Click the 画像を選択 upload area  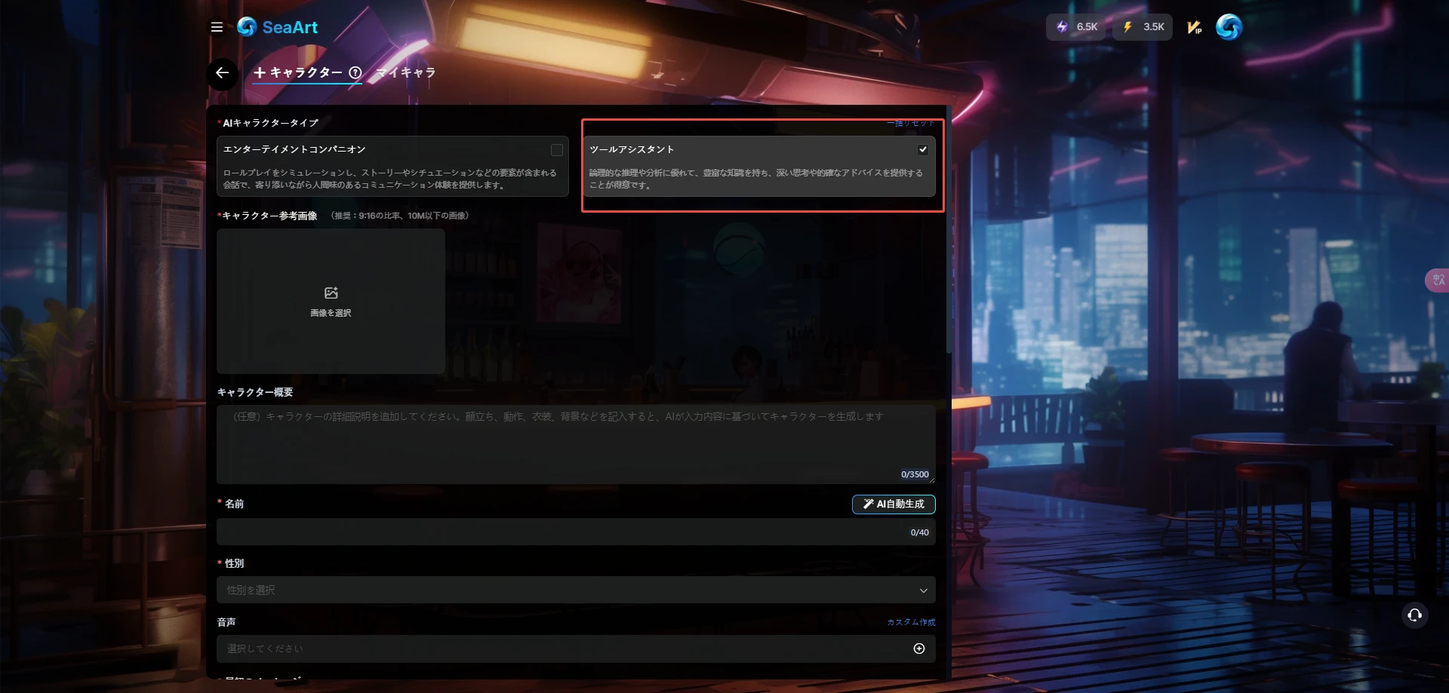(x=331, y=301)
